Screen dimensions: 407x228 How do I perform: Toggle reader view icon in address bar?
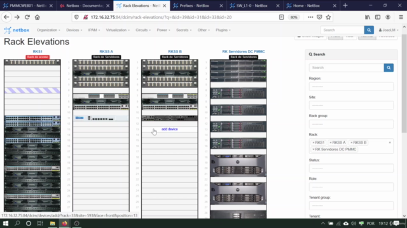pyautogui.click(x=281, y=17)
